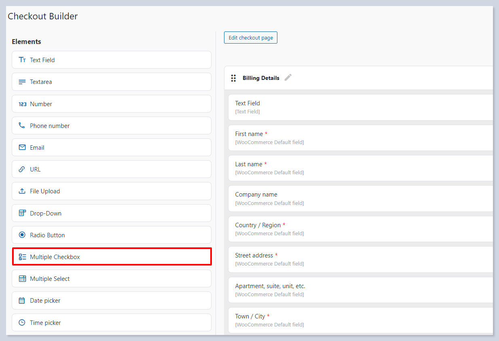Viewport: 499px width, 341px height.
Task: Select the Number 123 icon
Action: coord(22,104)
